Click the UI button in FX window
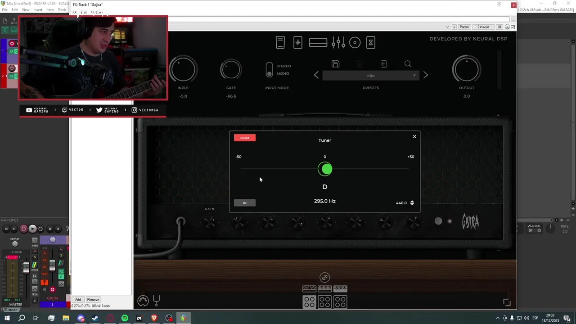This screenshot has width=576, height=324. pos(499,27)
